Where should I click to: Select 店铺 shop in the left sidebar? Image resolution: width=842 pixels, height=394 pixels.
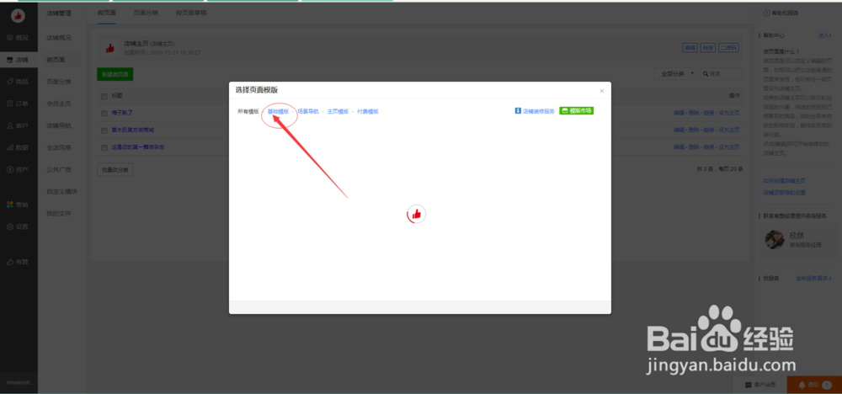19,60
